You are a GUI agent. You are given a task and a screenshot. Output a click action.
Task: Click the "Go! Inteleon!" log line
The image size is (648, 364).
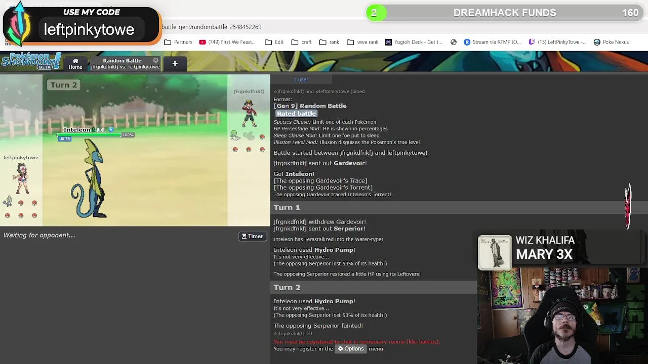(x=294, y=174)
